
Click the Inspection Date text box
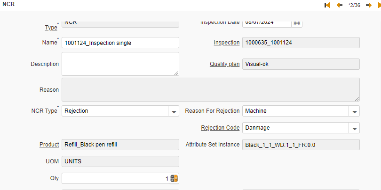pos(267,23)
